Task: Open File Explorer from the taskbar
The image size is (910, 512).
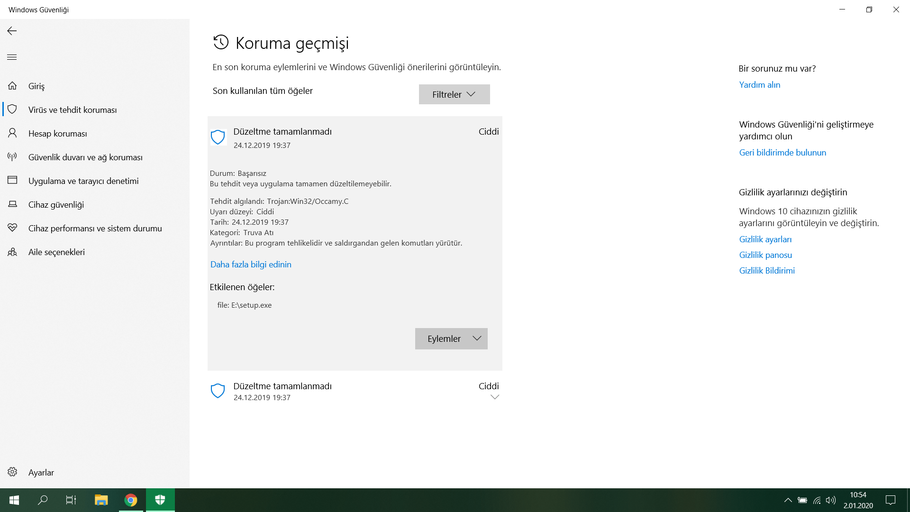Action: pyautogui.click(x=101, y=500)
